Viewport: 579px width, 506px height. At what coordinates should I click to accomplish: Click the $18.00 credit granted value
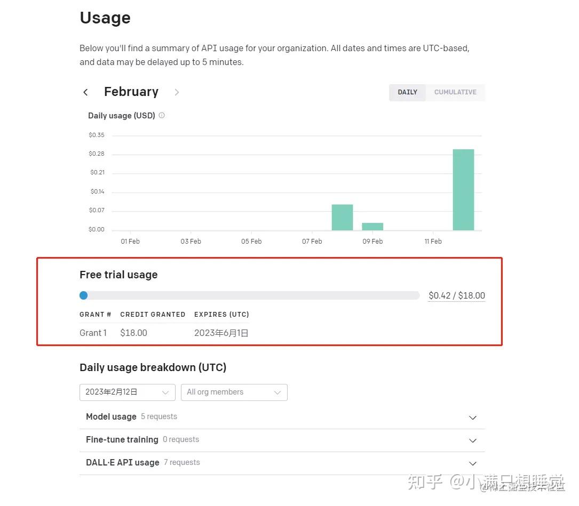133,333
